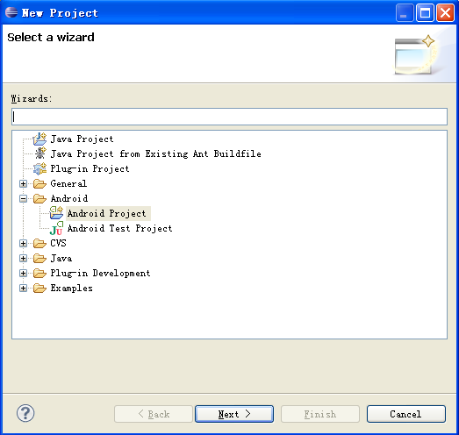The width and height of the screenshot is (459, 435).
Task: Open help with the question mark icon
Action: click(x=25, y=413)
